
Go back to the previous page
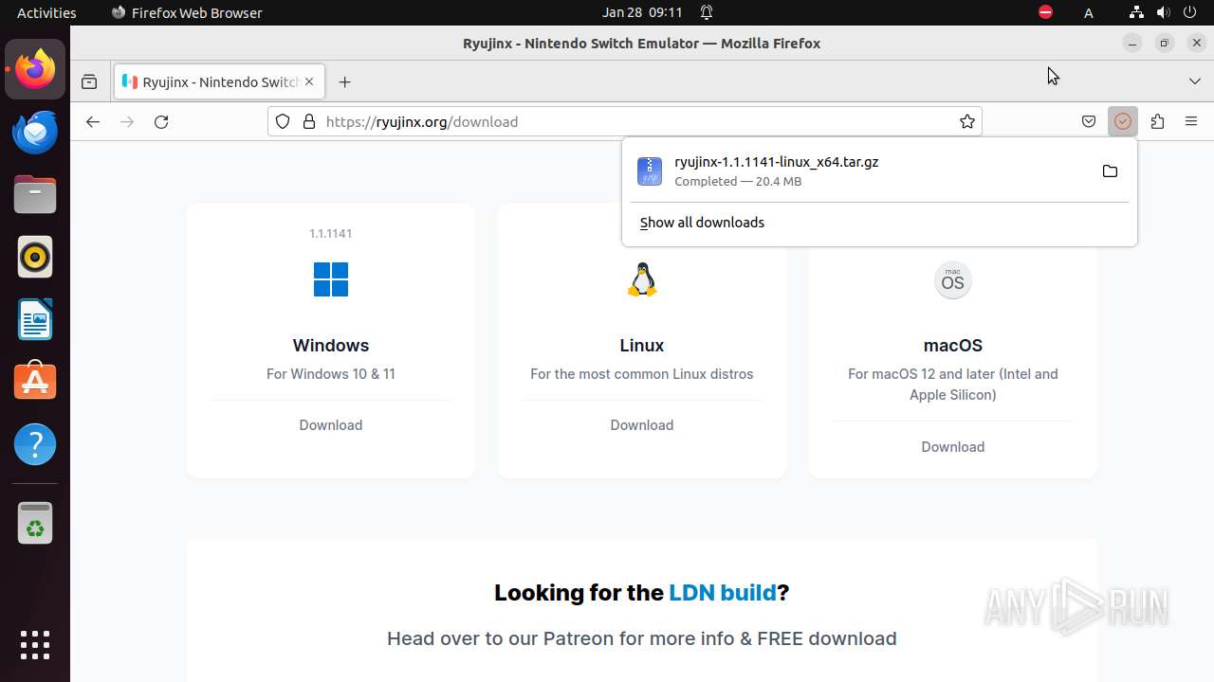coord(92,121)
